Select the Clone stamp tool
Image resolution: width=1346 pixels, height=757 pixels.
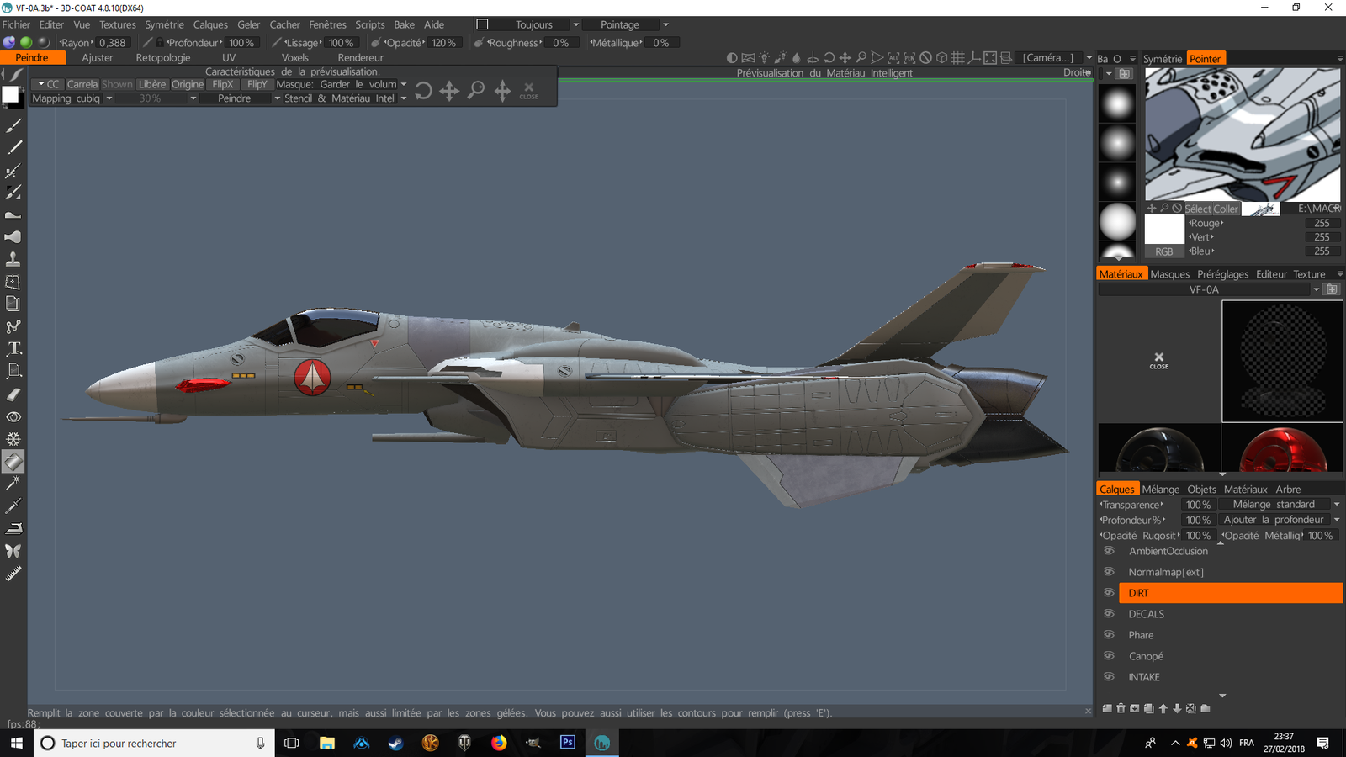(x=13, y=259)
